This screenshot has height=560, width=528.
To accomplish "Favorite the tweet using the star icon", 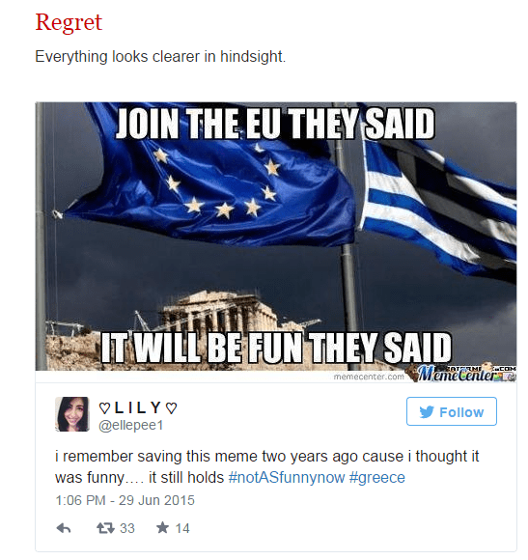I will click(162, 527).
